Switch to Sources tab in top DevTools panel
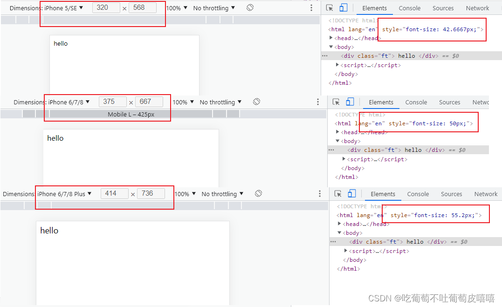 [443, 8]
